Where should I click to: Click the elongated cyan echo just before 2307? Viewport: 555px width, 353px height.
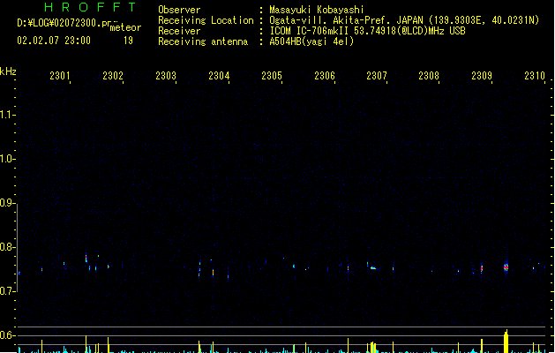(x=373, y=268)
